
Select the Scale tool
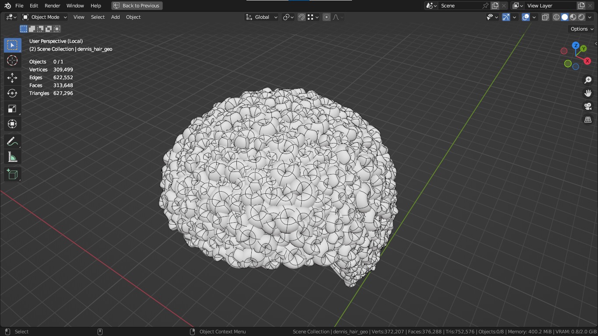click(x=12, y=108)
